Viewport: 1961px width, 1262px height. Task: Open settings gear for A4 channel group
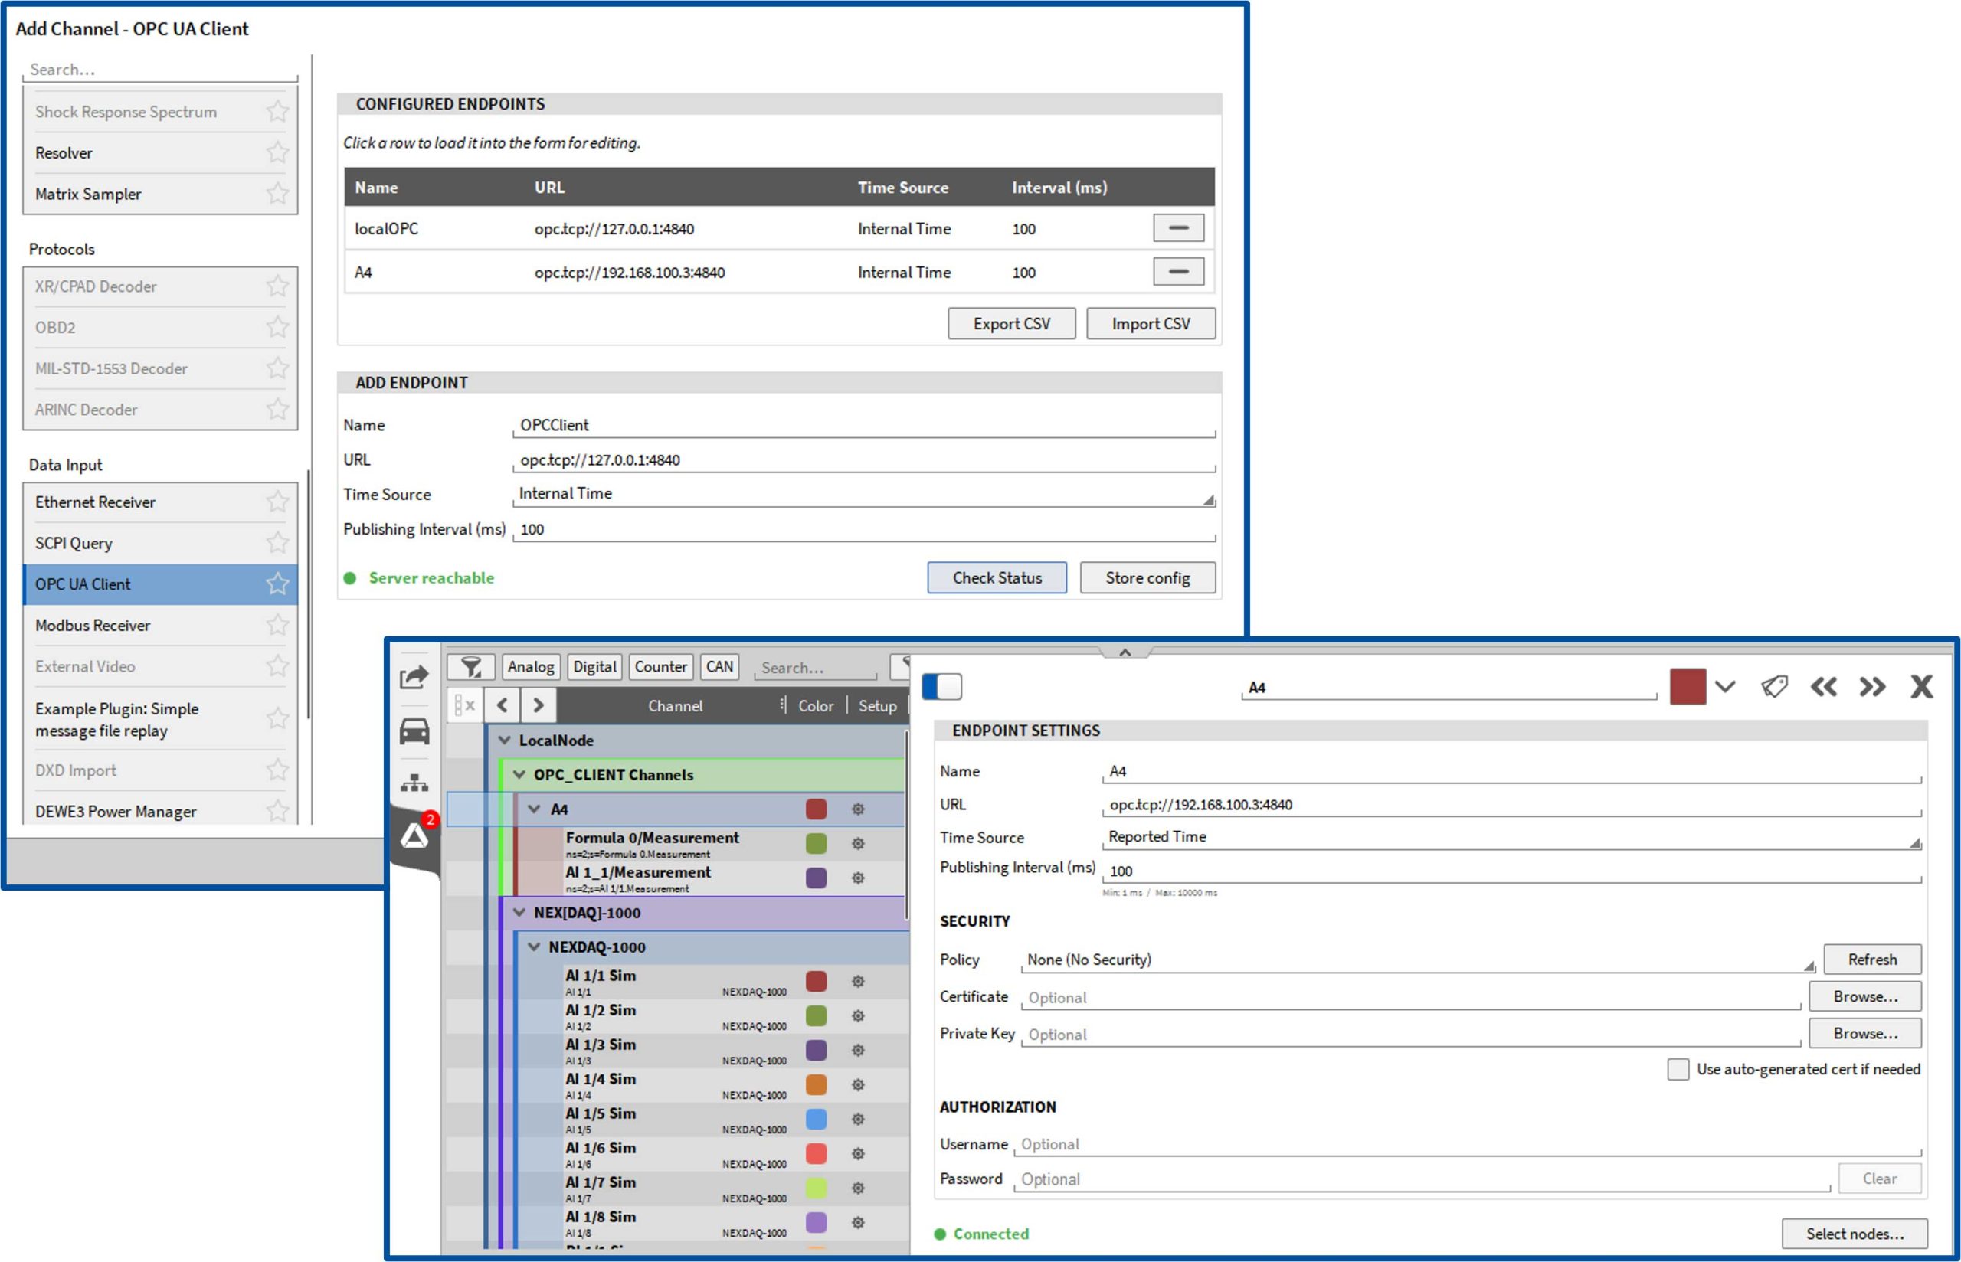(x=857, y=809)
